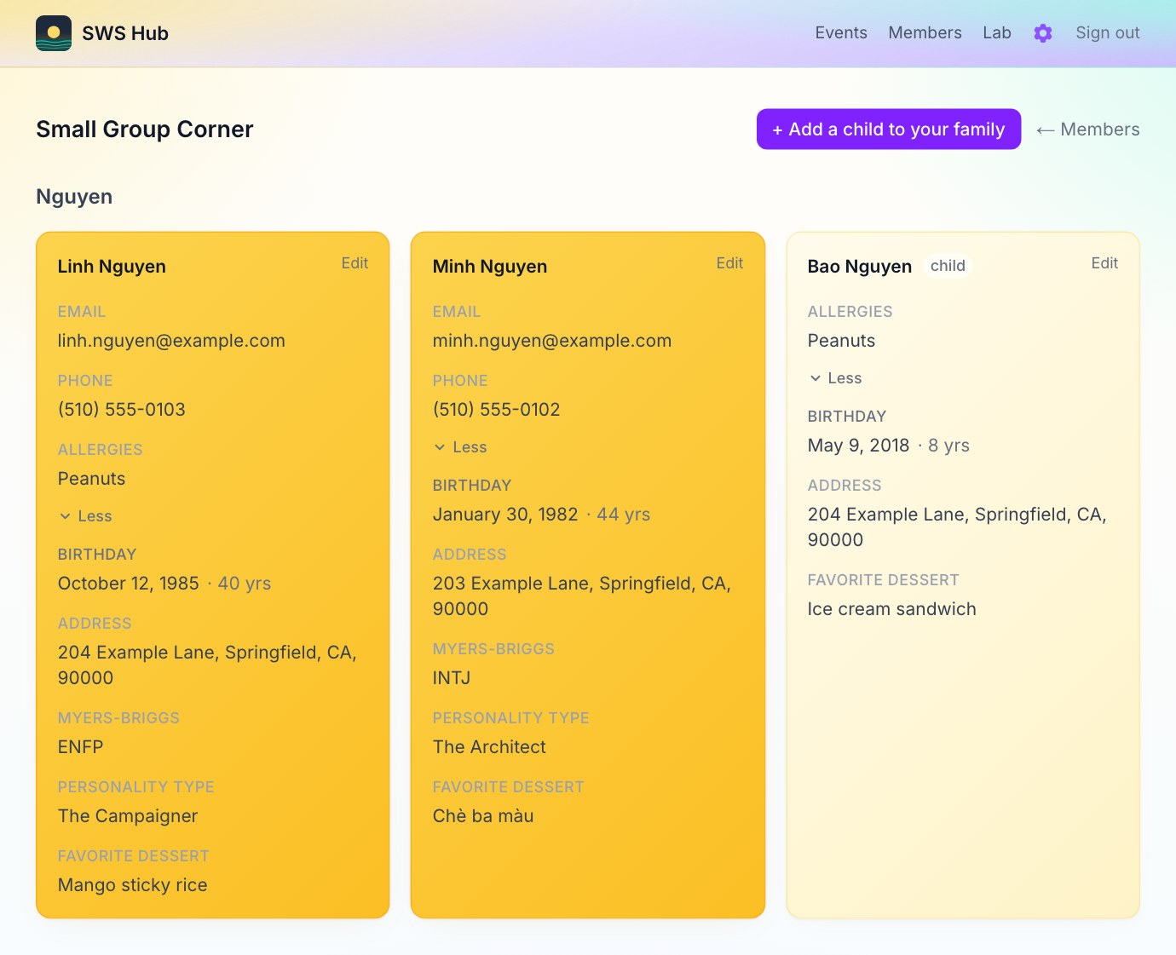Click The Architect personality type
This screenshot has width=1176, height=955.
(489, 747)
